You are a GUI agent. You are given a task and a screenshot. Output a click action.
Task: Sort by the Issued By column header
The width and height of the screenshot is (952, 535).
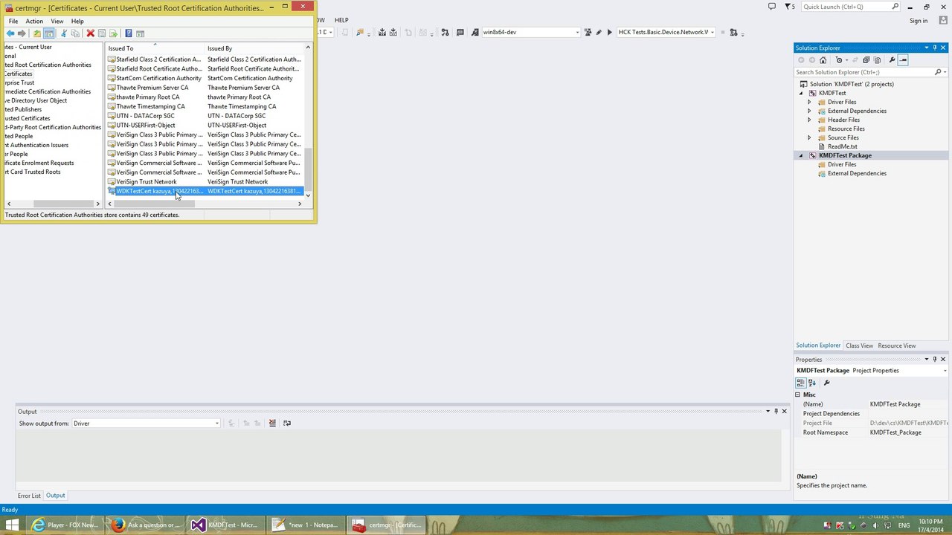254,48
